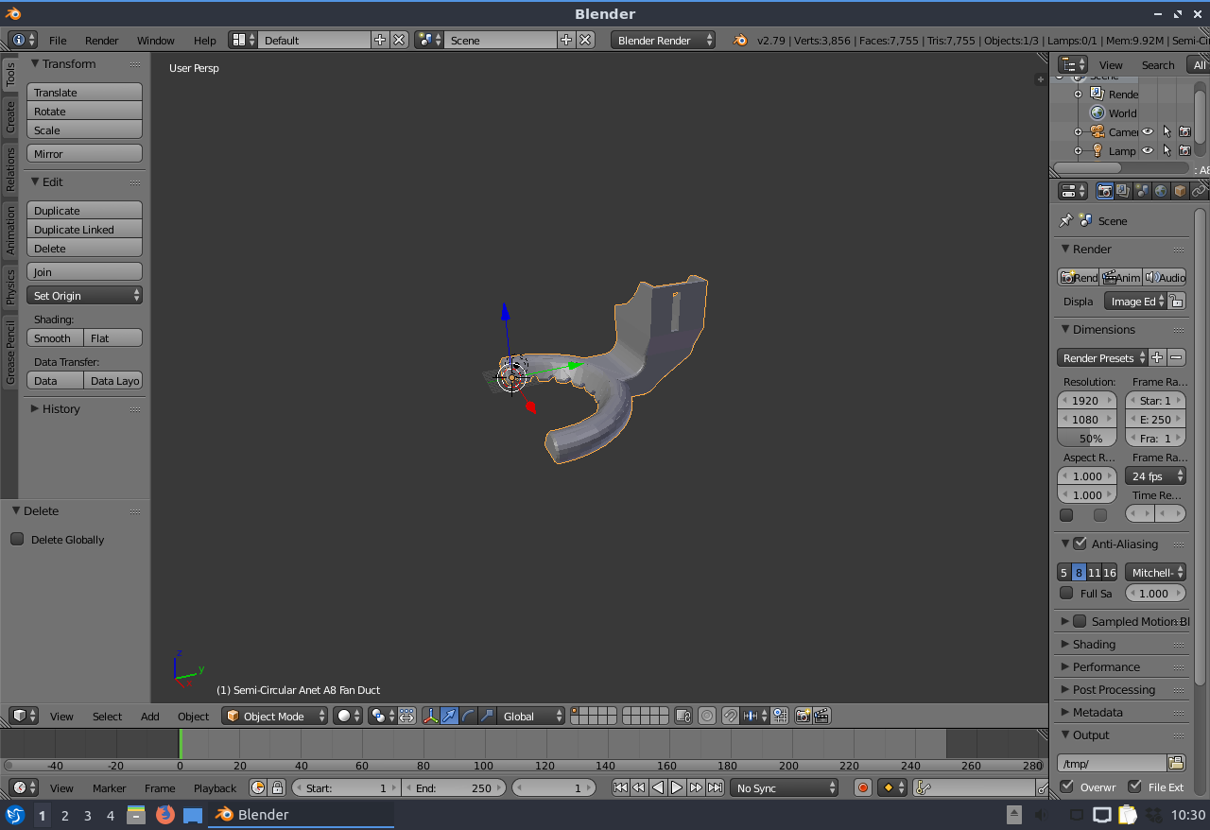The width and height of the screenshot is (1210, 830).
Task: Click the viewport shading sphere selector
Action: pyautogui.click(x=348, y=716)
